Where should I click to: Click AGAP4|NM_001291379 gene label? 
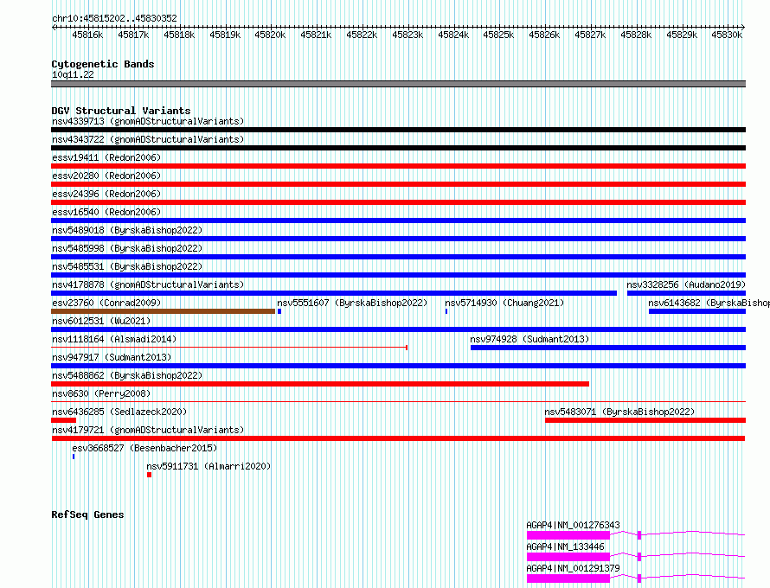pos(573,568)
